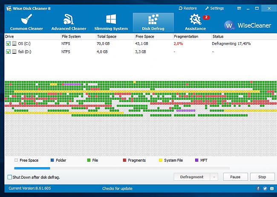Open the Slimming System Windows icon
This screenshot has width=277, height=197.
tap(111, 19)
